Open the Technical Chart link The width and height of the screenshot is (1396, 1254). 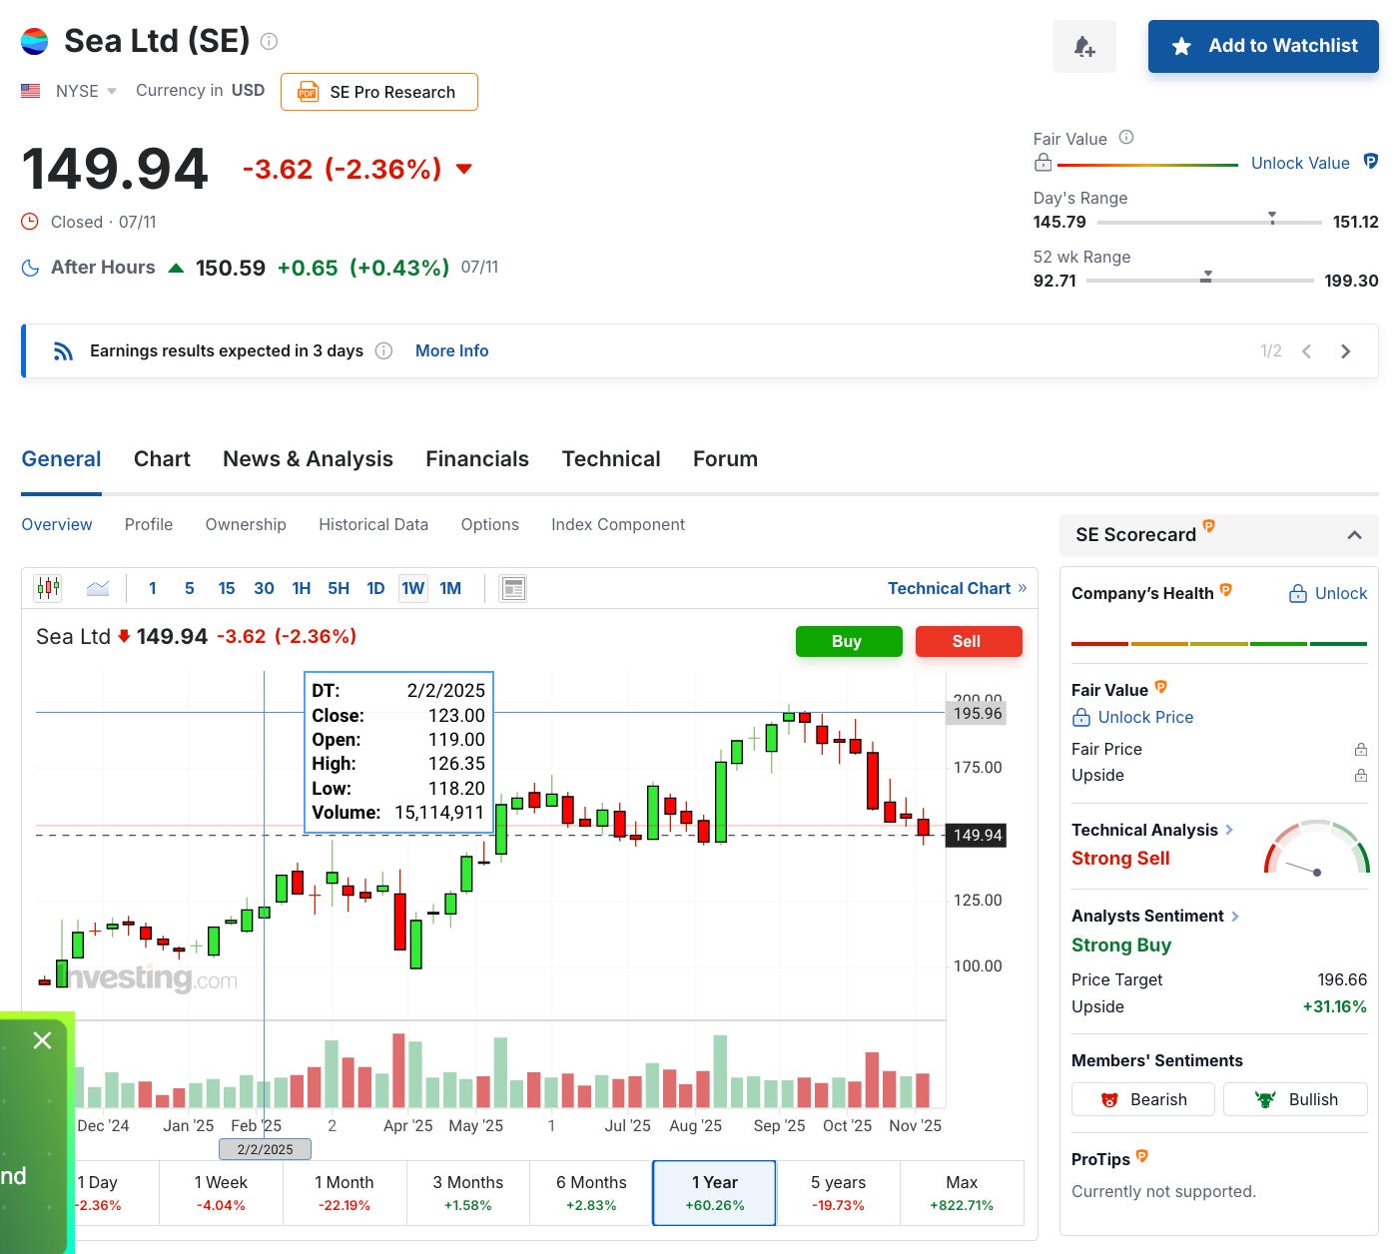pyautogui.click(x=957, y=588)
